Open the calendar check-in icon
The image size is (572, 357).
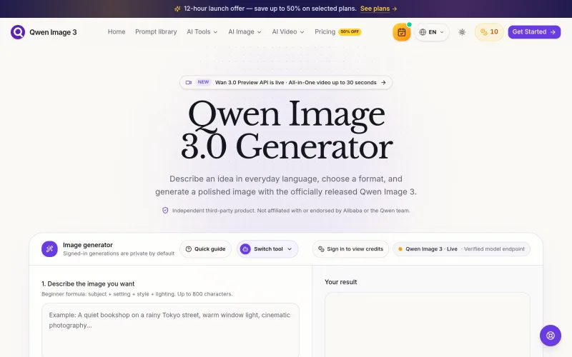[401, 32]
